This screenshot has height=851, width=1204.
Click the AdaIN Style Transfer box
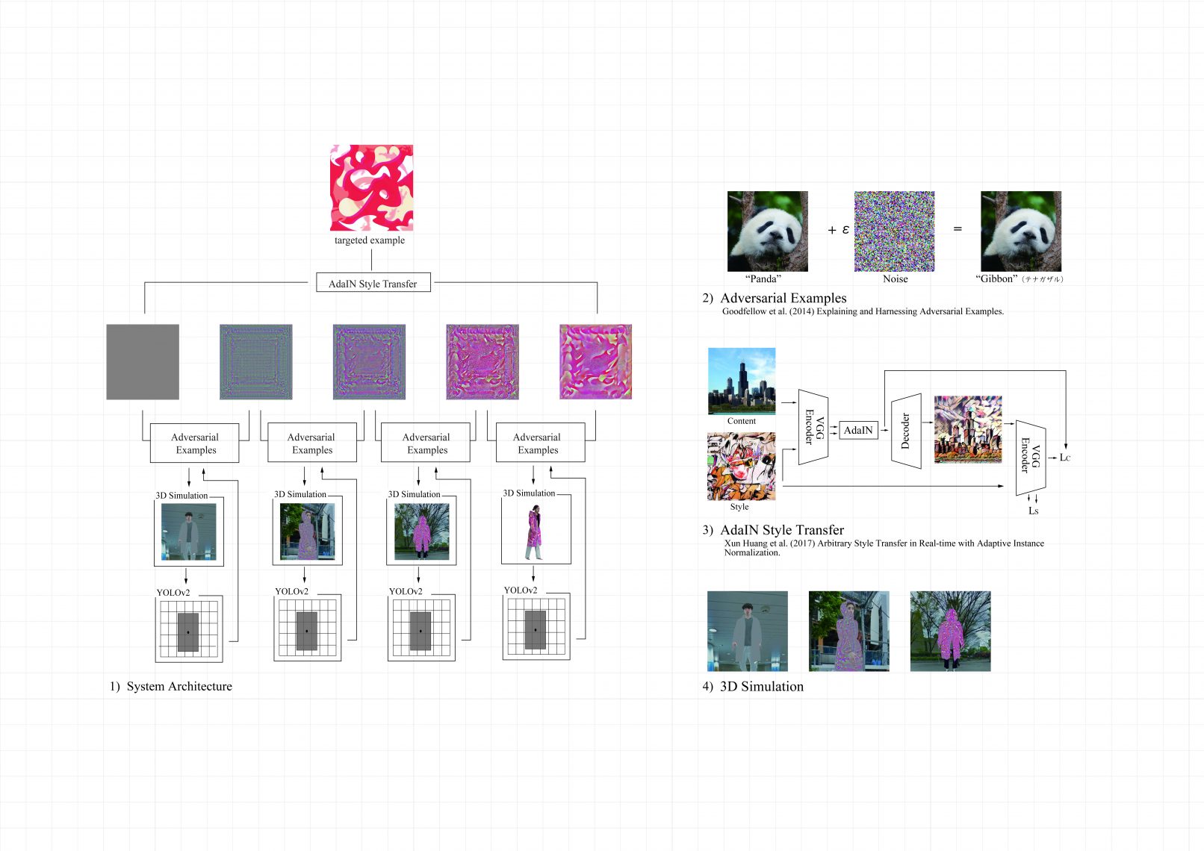(373, 283)
